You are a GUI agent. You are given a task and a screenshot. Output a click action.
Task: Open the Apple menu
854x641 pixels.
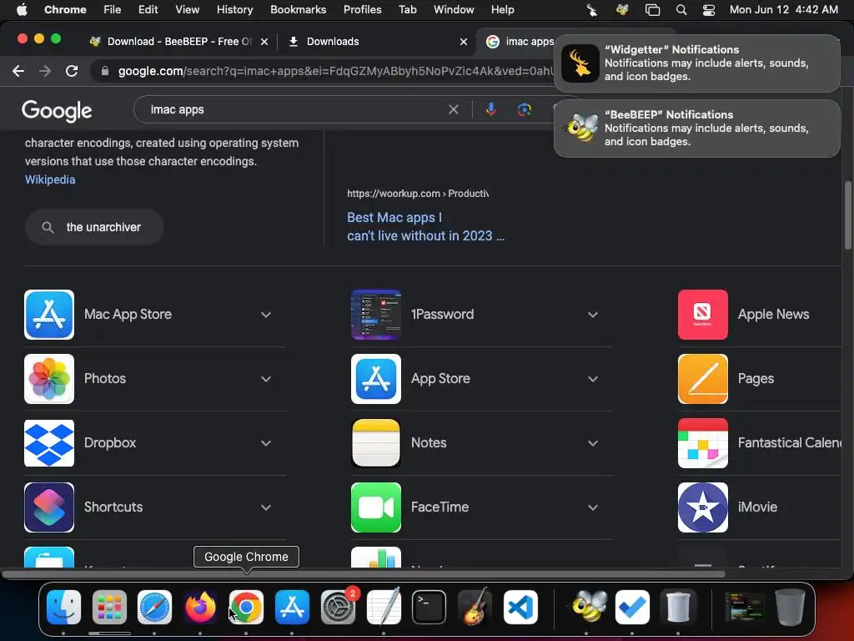pos(22,10)
